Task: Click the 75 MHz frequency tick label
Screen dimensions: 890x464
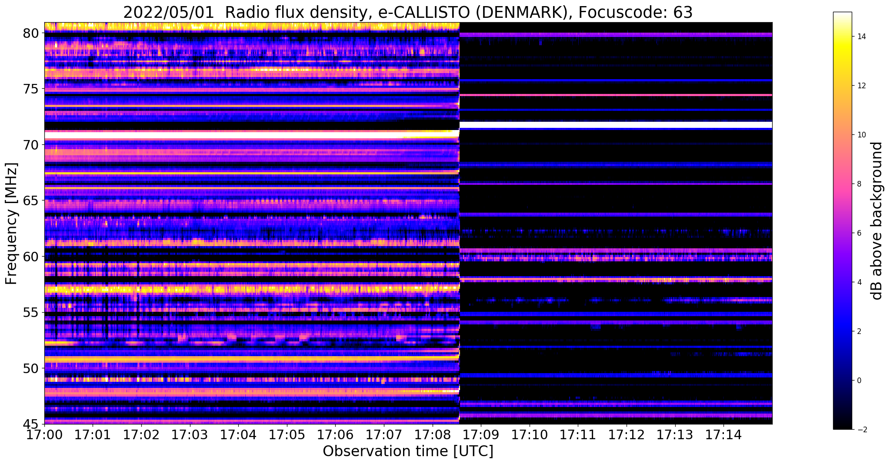Action: 31,89
